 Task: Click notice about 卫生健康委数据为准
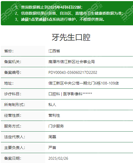point(72,13)
